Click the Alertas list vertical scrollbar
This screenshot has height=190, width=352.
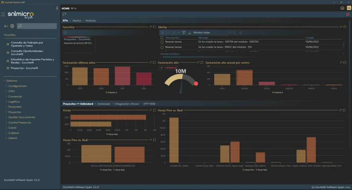click(343, 45)
